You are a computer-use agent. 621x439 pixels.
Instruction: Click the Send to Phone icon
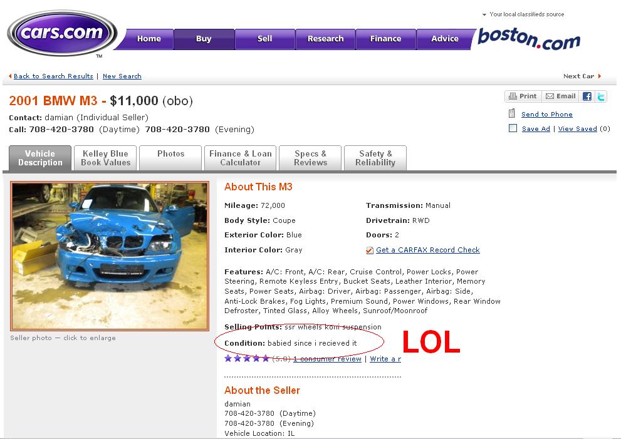tap(512, 113)
